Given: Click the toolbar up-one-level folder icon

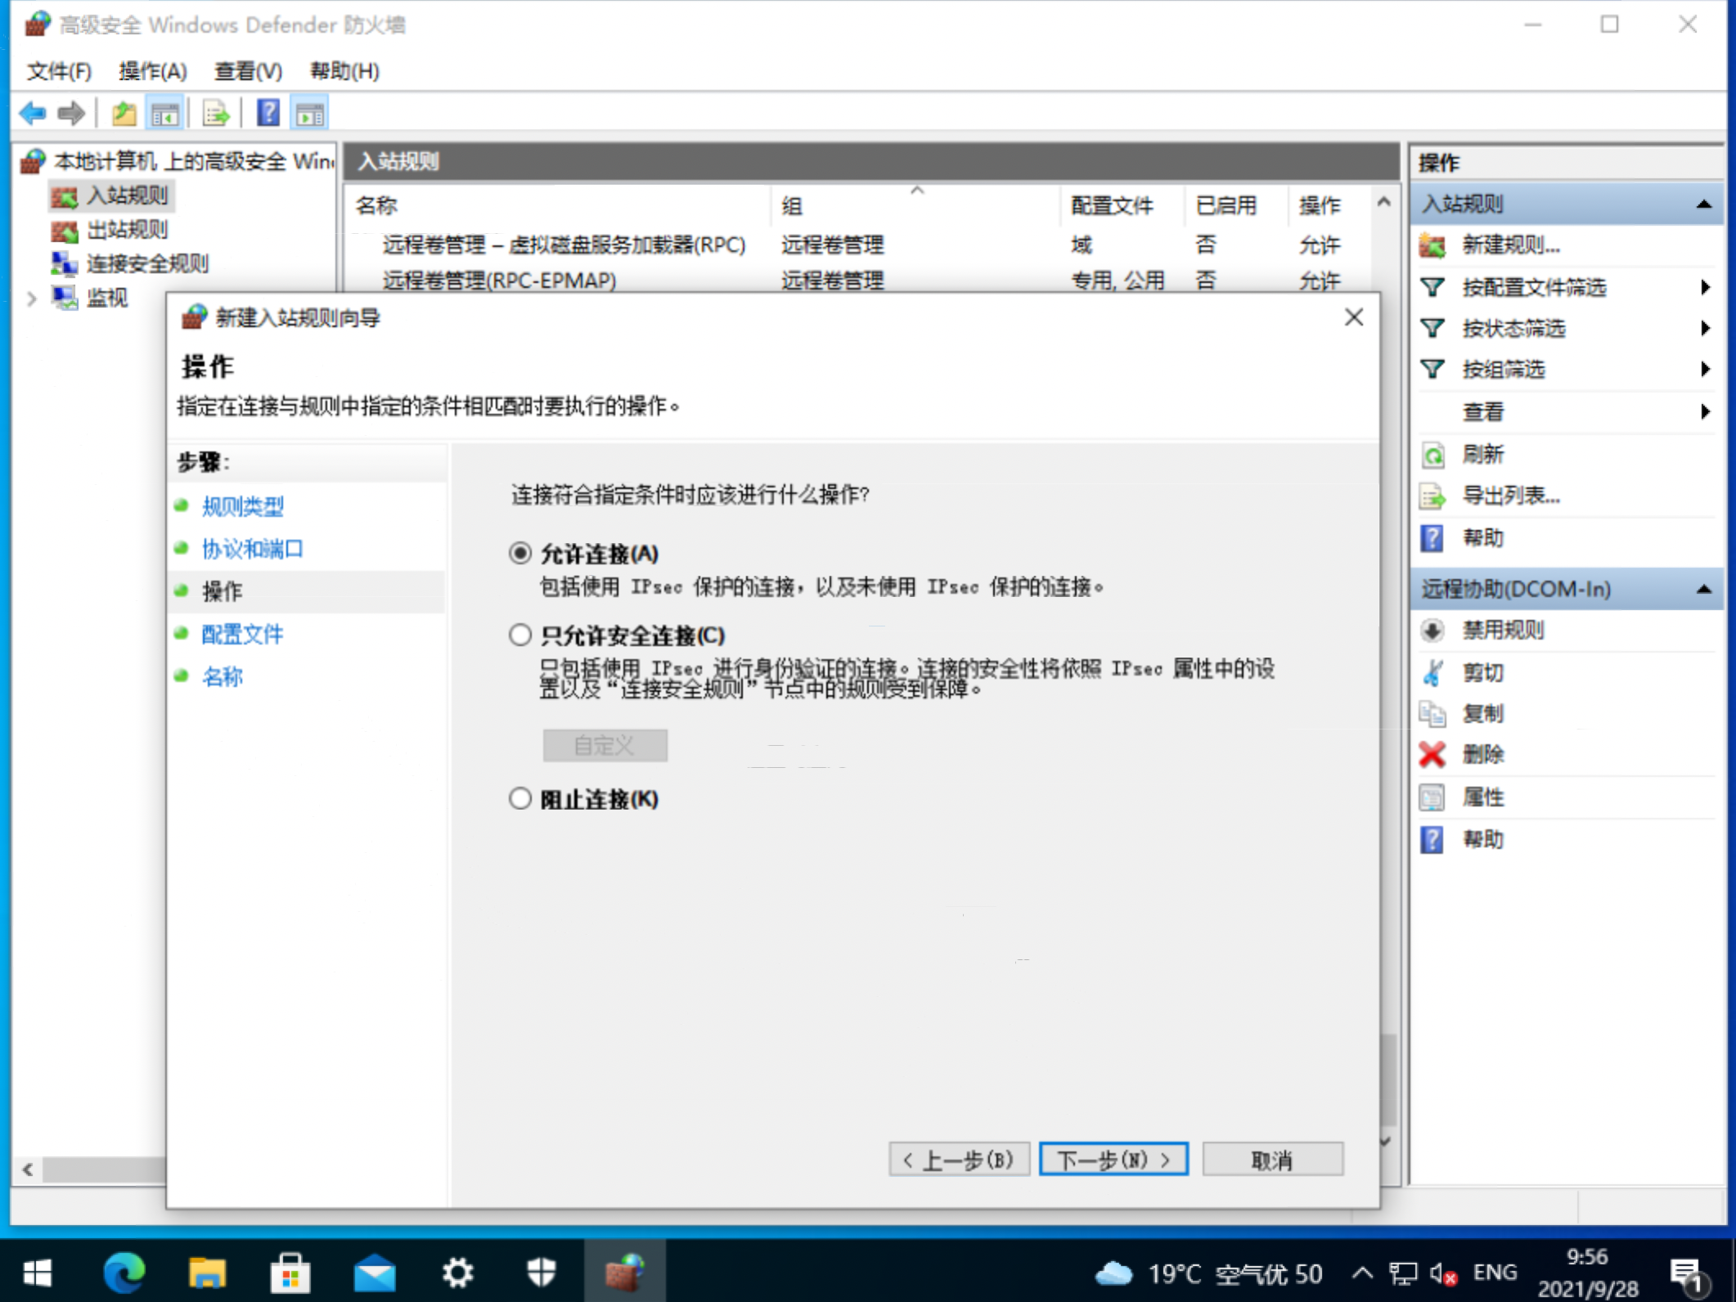Looking at the screenshot, I should point(124,113).
